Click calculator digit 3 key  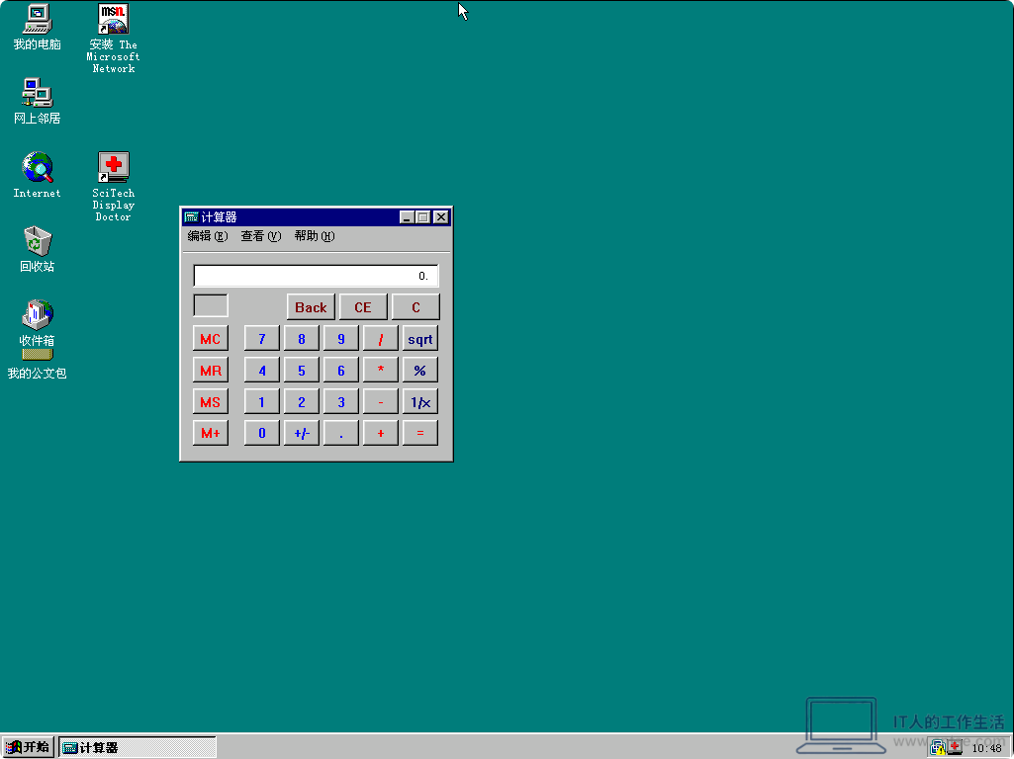[340, 402]
